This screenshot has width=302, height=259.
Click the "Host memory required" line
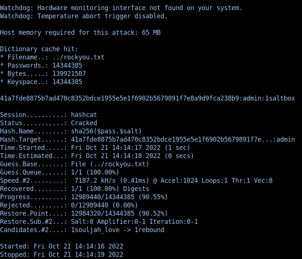click(80, 33)
